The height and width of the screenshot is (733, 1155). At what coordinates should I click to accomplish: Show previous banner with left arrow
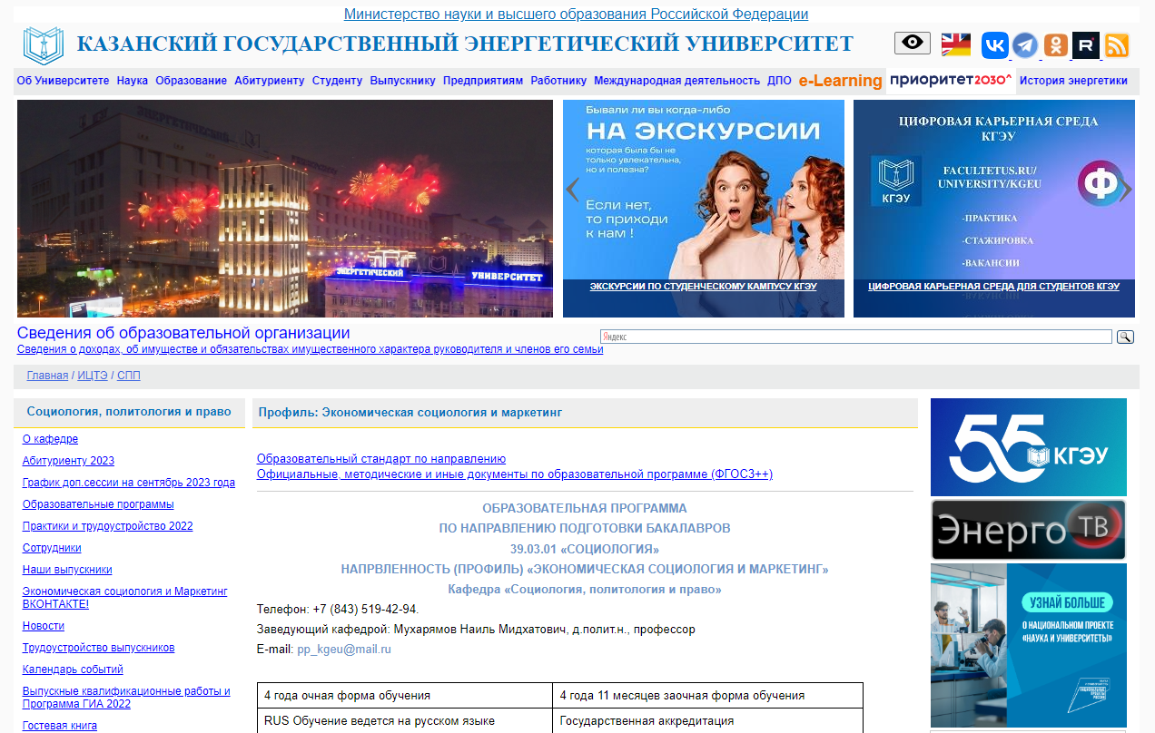coord(572,190)
